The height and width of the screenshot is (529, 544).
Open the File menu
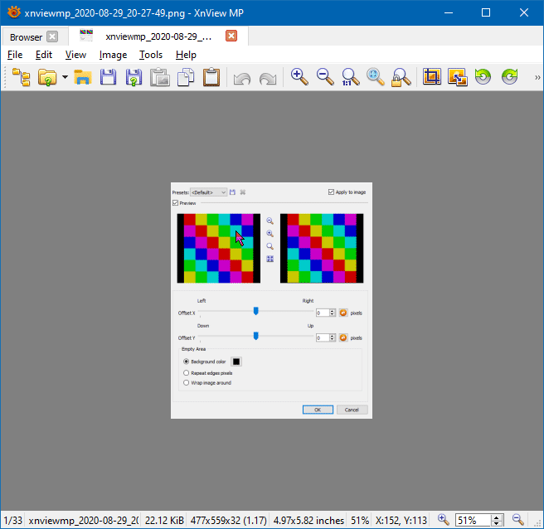(x=15, y=55)
